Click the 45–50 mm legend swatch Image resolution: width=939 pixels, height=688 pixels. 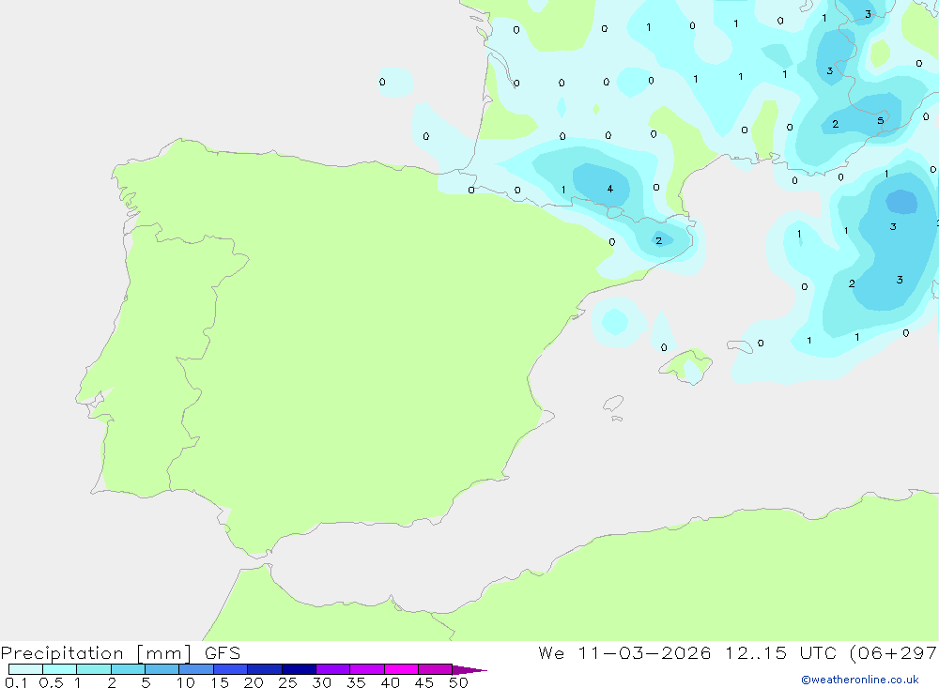435,669
